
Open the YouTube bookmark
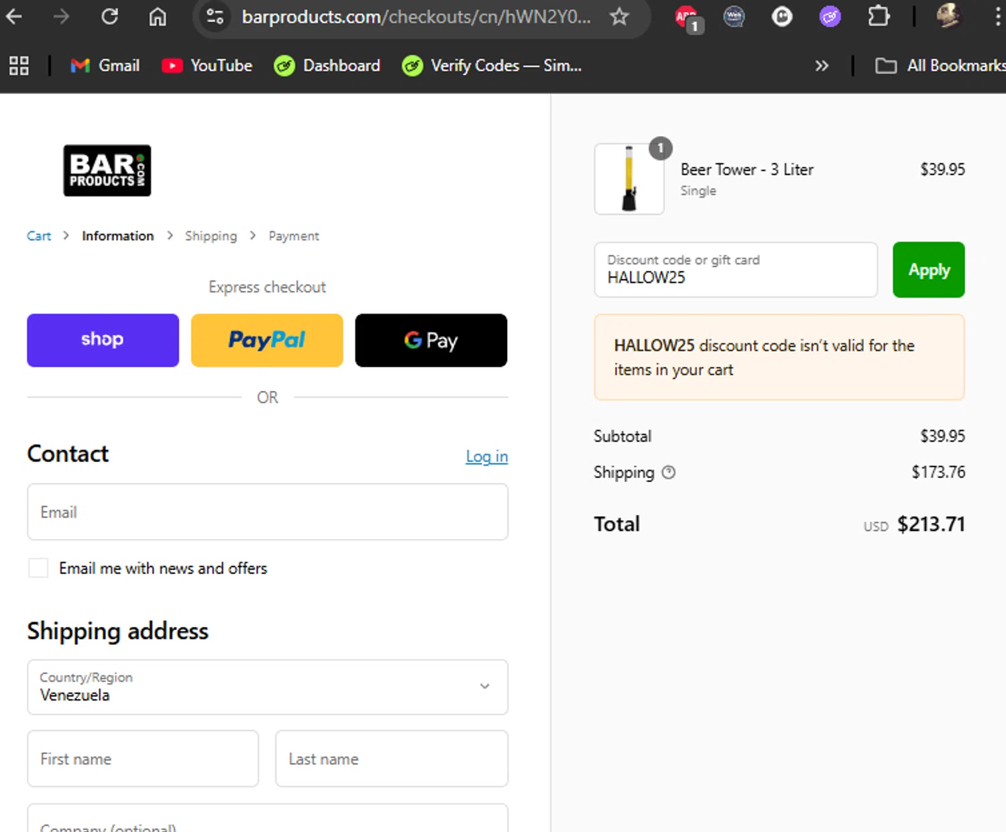click(207, 66)
